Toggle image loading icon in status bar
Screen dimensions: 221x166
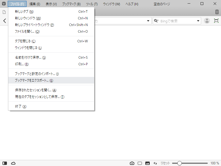pos(148,163)
